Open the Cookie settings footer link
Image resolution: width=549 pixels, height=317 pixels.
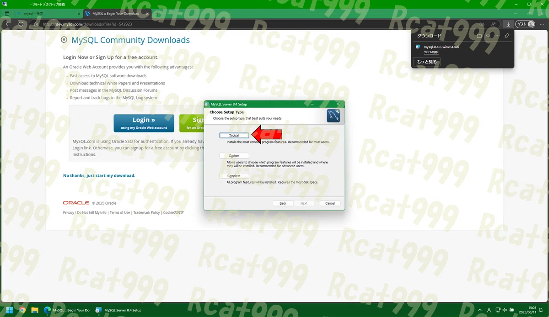pos(173,212)
